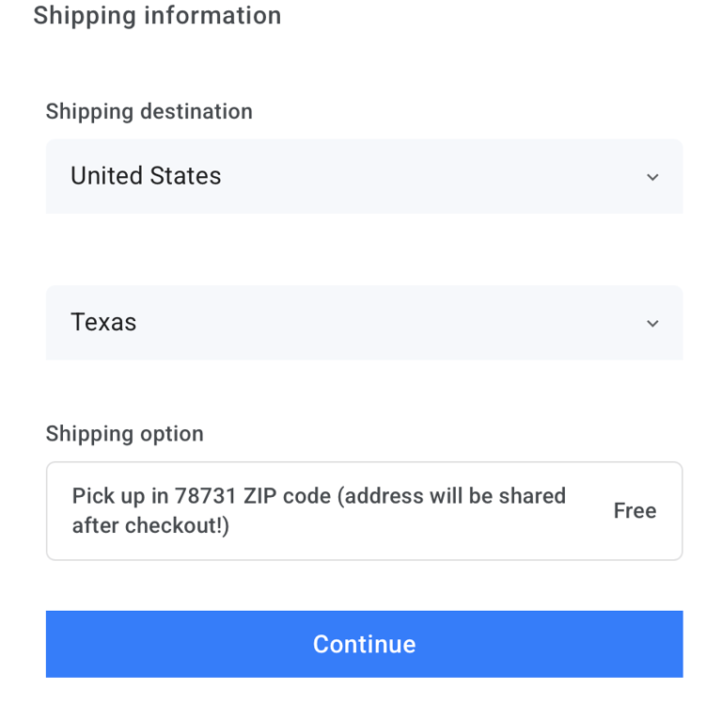Click the chevron beside United States
This screenshot has width=722, height=706.
(652, 177)
